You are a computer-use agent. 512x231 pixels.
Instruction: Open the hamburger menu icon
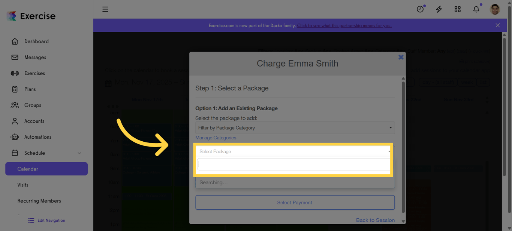(x=105, y=9)
